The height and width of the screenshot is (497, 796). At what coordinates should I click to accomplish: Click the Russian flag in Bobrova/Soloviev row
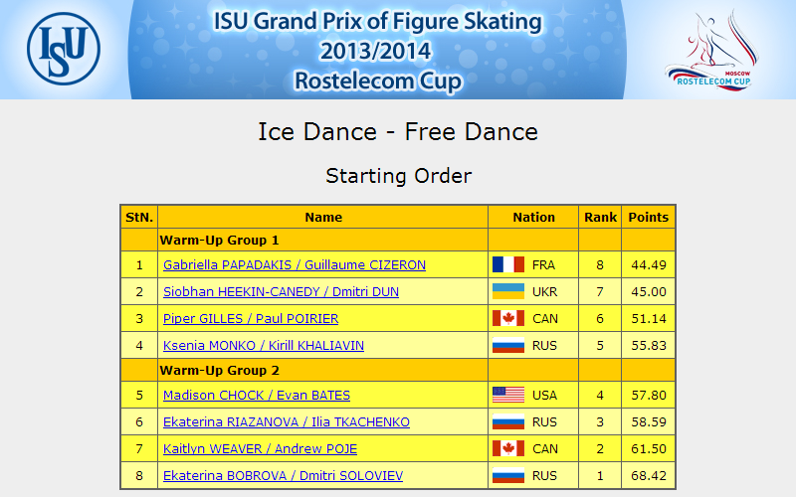click(508, 476)
